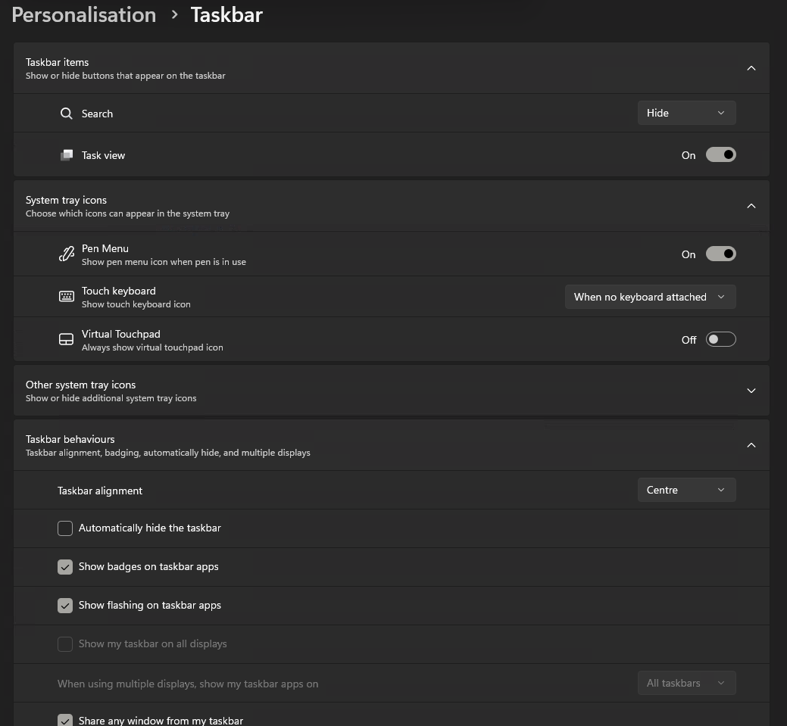Collapse the System tray icons section
Image resolution: width=787 pixels, height=726 pixels.
(751, 206)
